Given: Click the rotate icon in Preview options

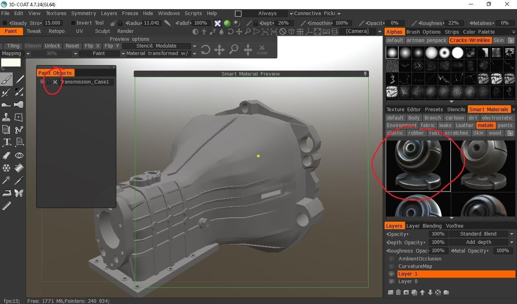Looking at the screenshot, I should pyautogui.click(x=205, y=49).
